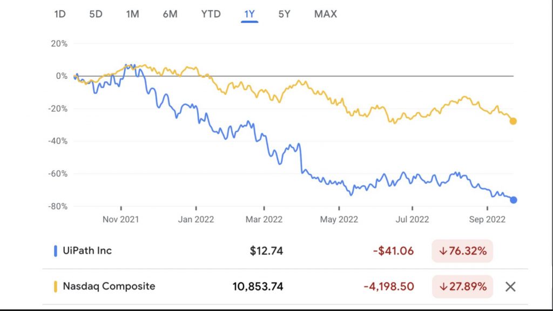Click the active 1Y tab
Viewport: 553px width, 311px height.
[249, 14]
